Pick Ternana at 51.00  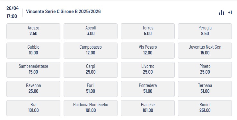coord(205,89)
